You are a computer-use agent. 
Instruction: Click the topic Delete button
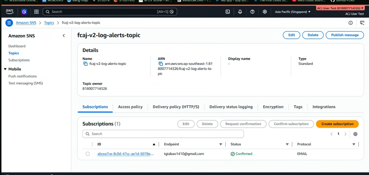coord(313,35)
